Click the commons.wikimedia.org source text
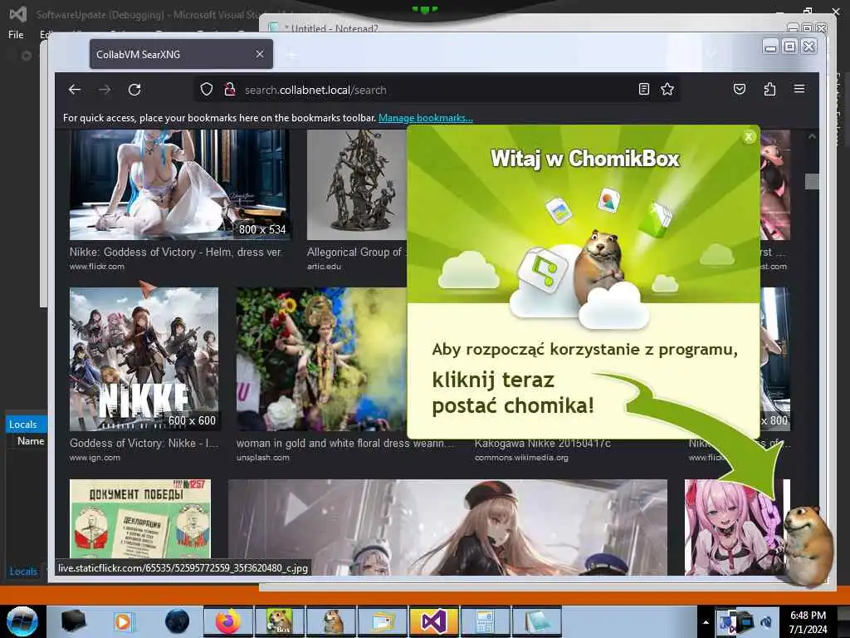 (521, 458)
